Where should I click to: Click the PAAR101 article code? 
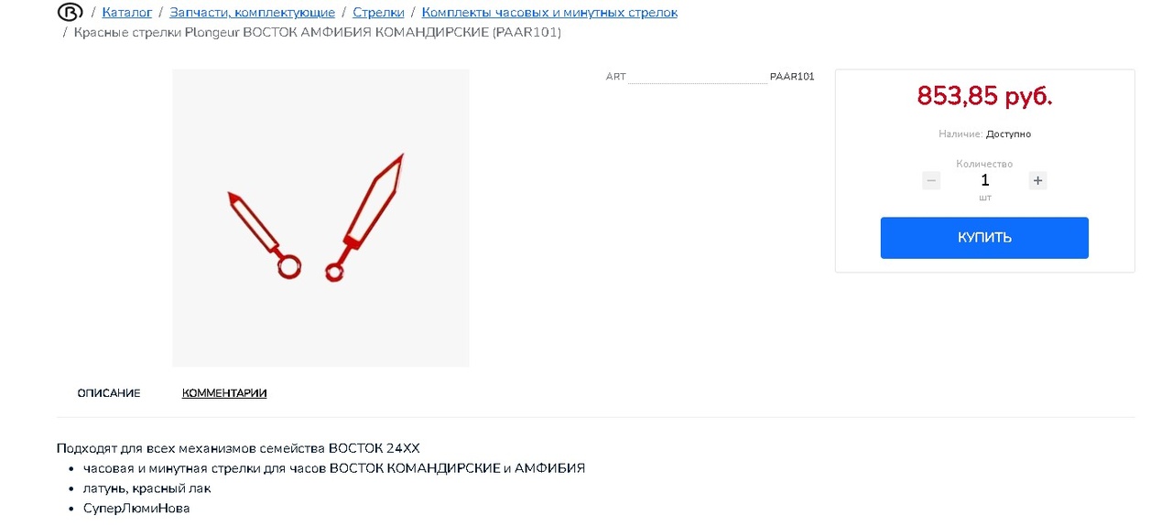point(792,77)
